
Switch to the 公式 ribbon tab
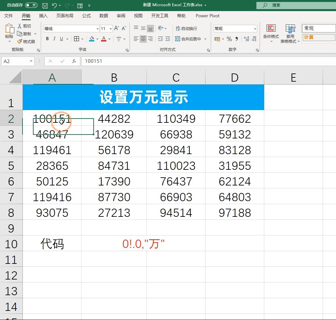[x=86, y=15]
